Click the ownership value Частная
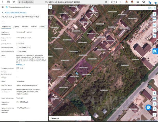The image size is (158, 122). coord(19,98)
